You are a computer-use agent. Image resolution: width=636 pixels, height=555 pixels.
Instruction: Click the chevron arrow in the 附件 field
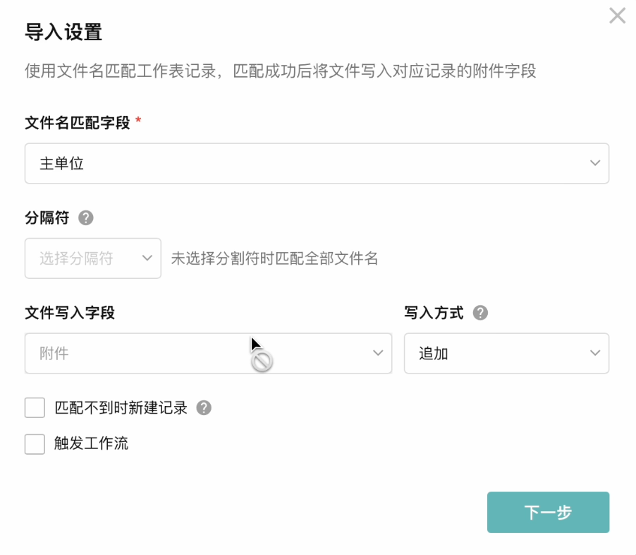[x=378, y=353]
